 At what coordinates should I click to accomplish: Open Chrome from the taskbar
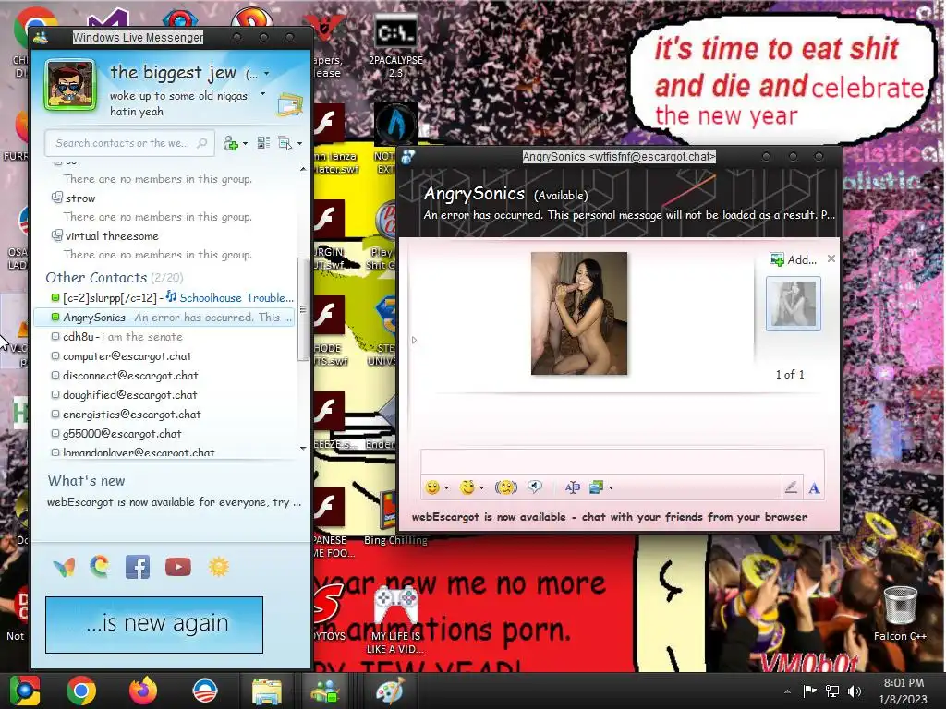click(x=81, y=691)
